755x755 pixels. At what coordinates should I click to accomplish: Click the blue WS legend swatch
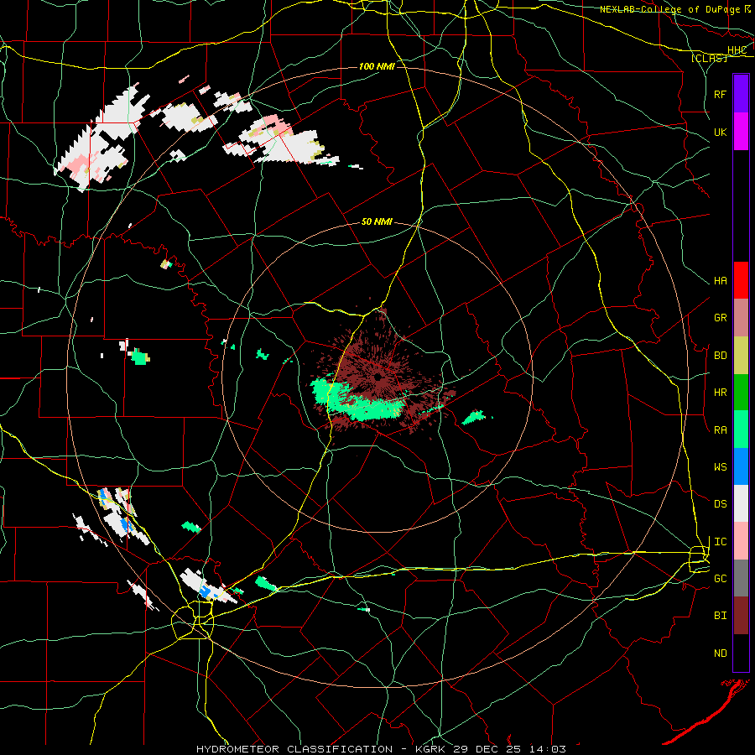741,466
